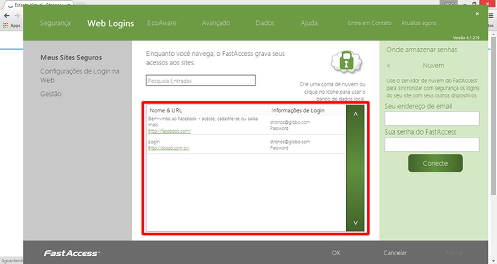497x264 pixels.
Task: Click the Conecte button
Action: (435, 163)
